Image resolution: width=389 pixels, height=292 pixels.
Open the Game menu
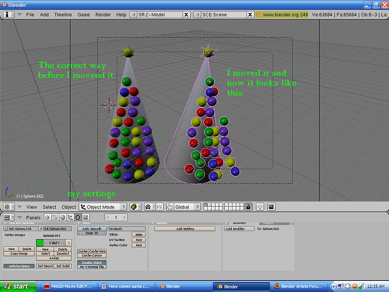click(84, 15)
